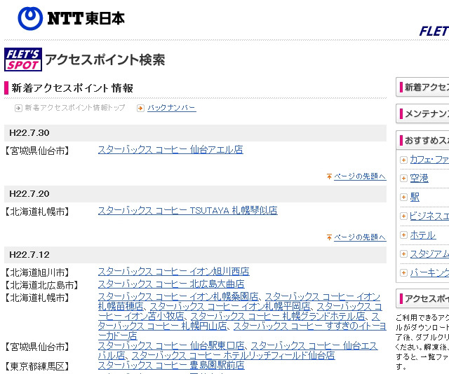Image resolution: width=449 pixels, height=374 pixels.
Task: Click the H22.7.20 date heading
Action: 29,194
